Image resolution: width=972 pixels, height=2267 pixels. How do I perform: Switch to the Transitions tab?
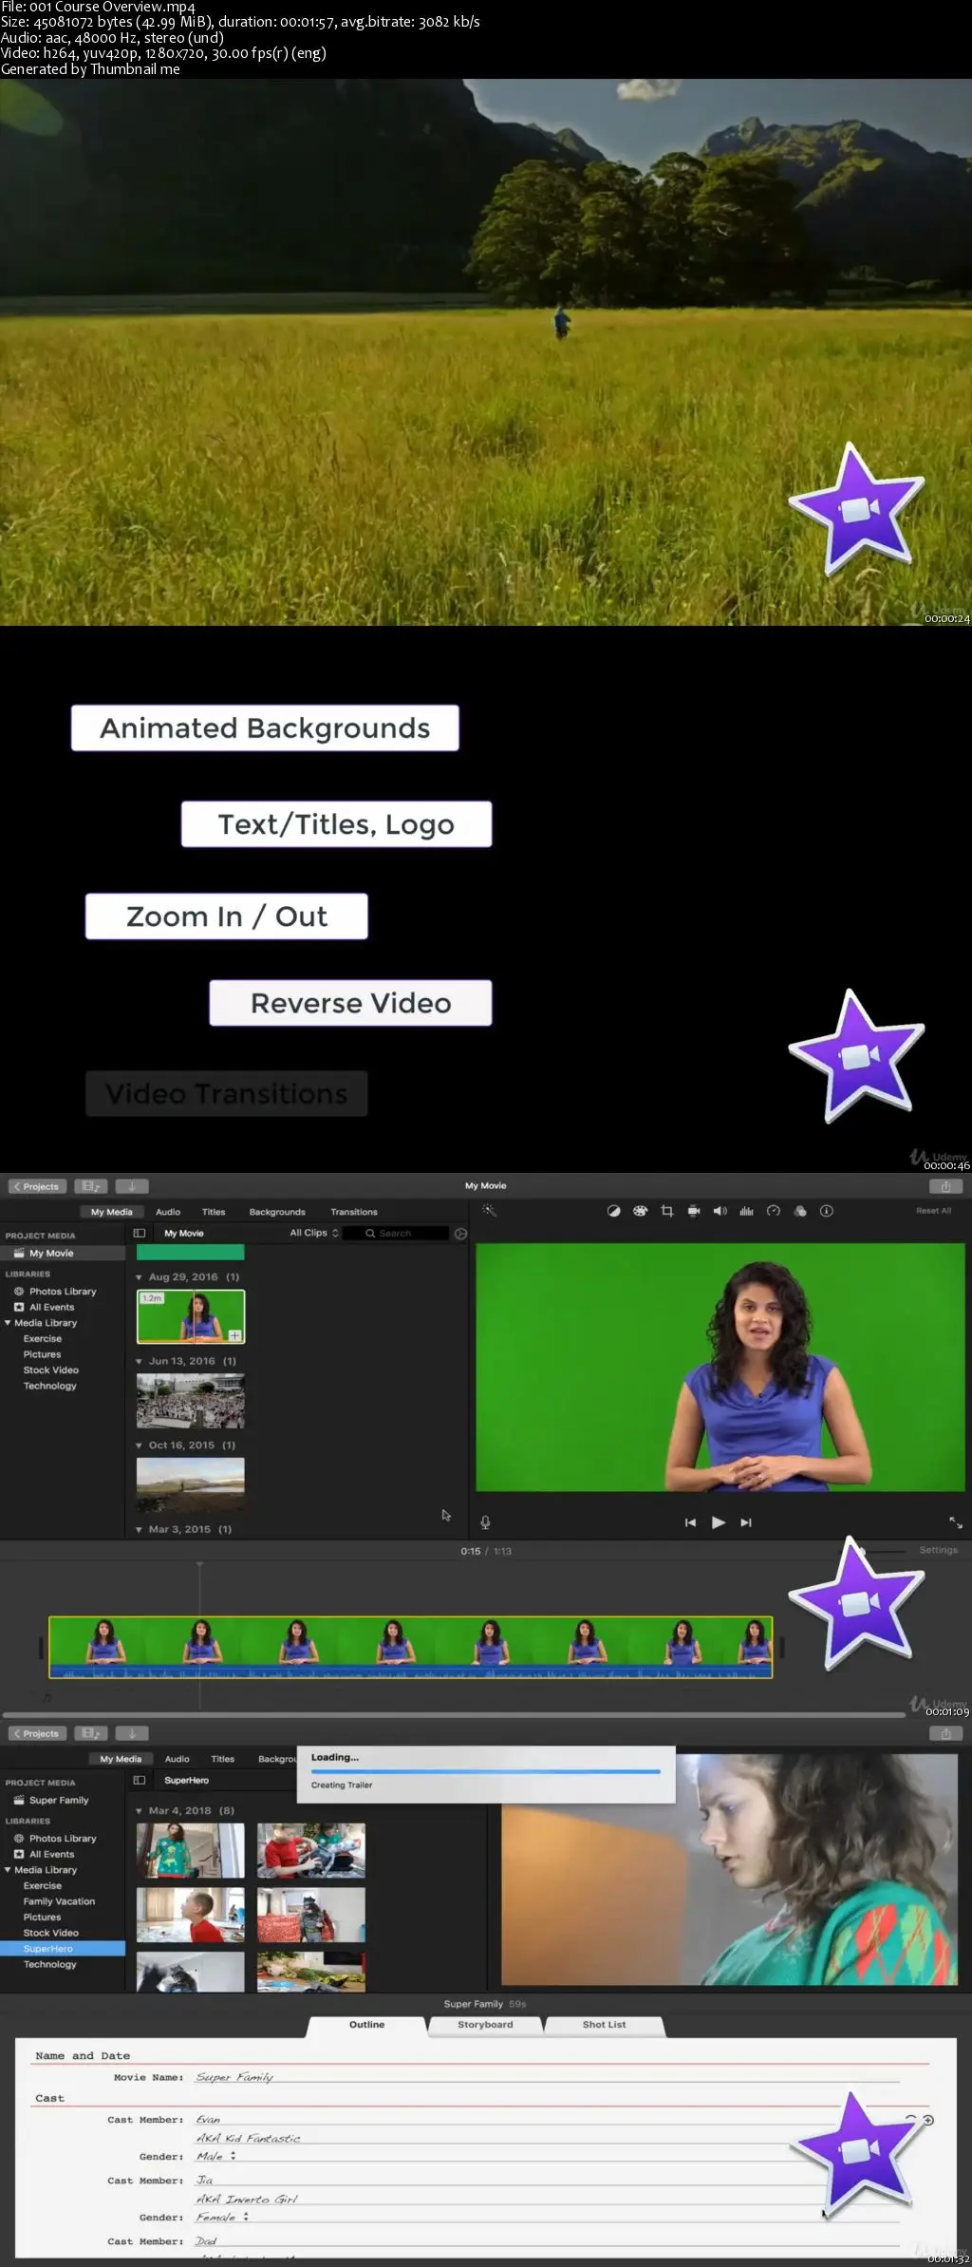tap(354, 1212)
